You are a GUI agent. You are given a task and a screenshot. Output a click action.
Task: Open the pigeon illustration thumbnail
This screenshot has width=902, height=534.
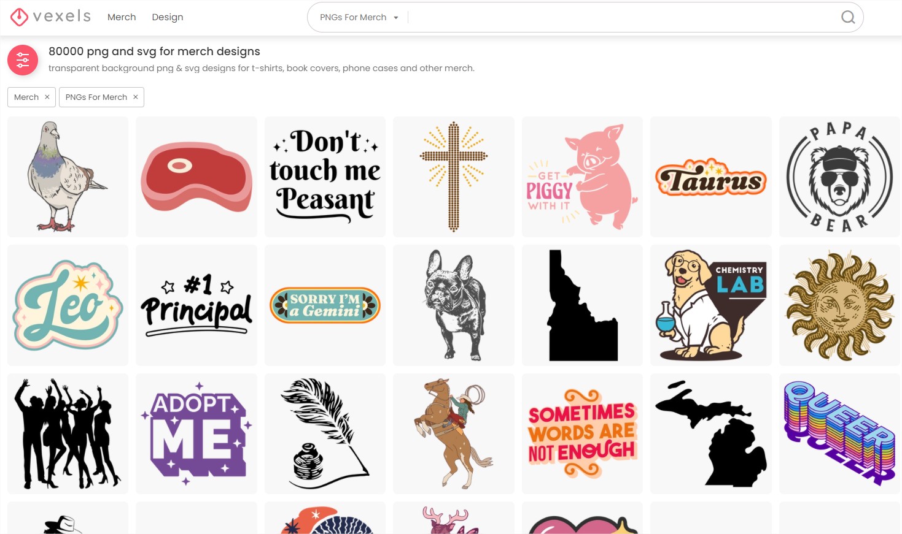(68, 177)
